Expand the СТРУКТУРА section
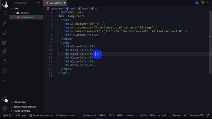 (20, 102)
